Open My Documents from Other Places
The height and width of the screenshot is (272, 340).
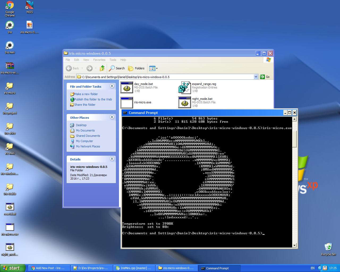coord(83,130)
